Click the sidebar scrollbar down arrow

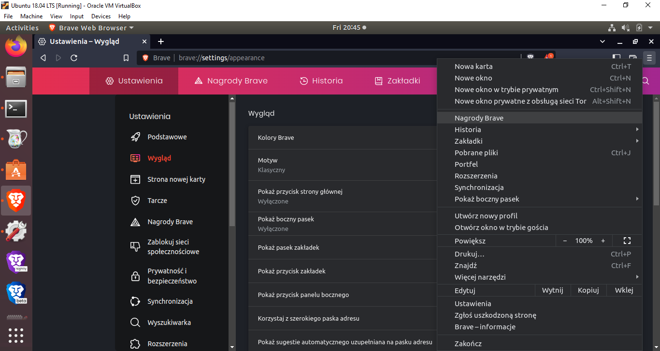[x=232, y=347]
